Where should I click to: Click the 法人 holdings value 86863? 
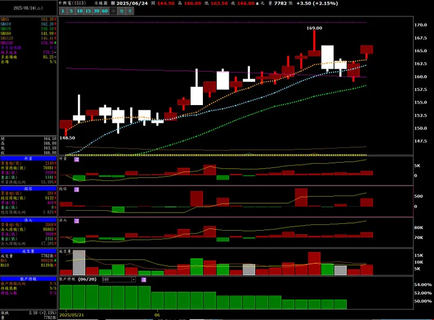click(48, 230)
